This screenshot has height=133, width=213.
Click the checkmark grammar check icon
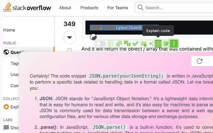pyautogui.click(x=135, y=44)
